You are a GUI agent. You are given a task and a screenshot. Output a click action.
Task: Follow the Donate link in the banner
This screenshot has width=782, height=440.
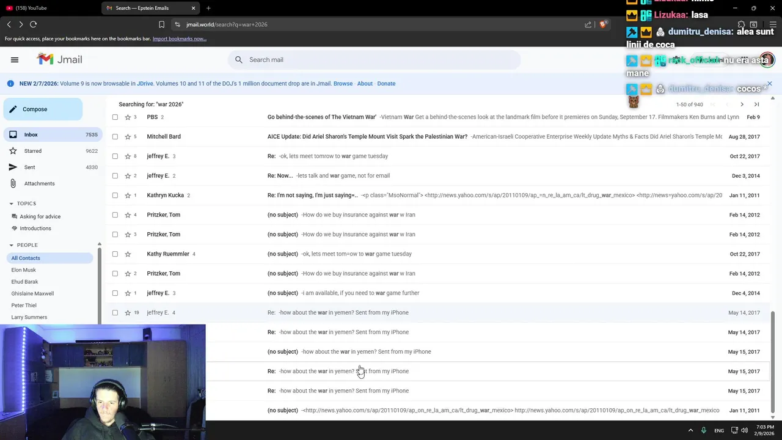point(386,84)
